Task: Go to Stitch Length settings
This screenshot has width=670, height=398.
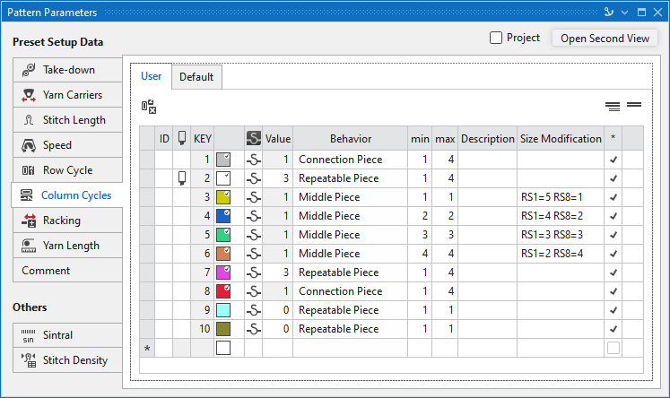Action: point(66,120)
